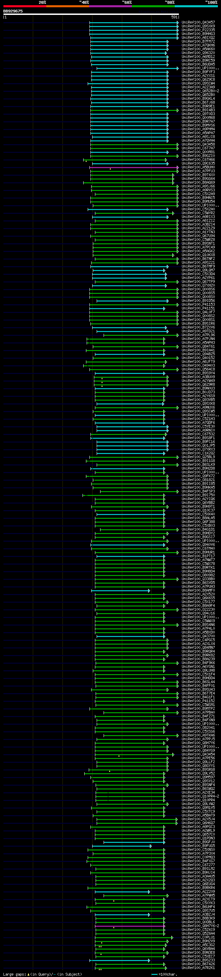
Task: Select the UniRef100_A2ZZ09 label
Action: (198, 892)
